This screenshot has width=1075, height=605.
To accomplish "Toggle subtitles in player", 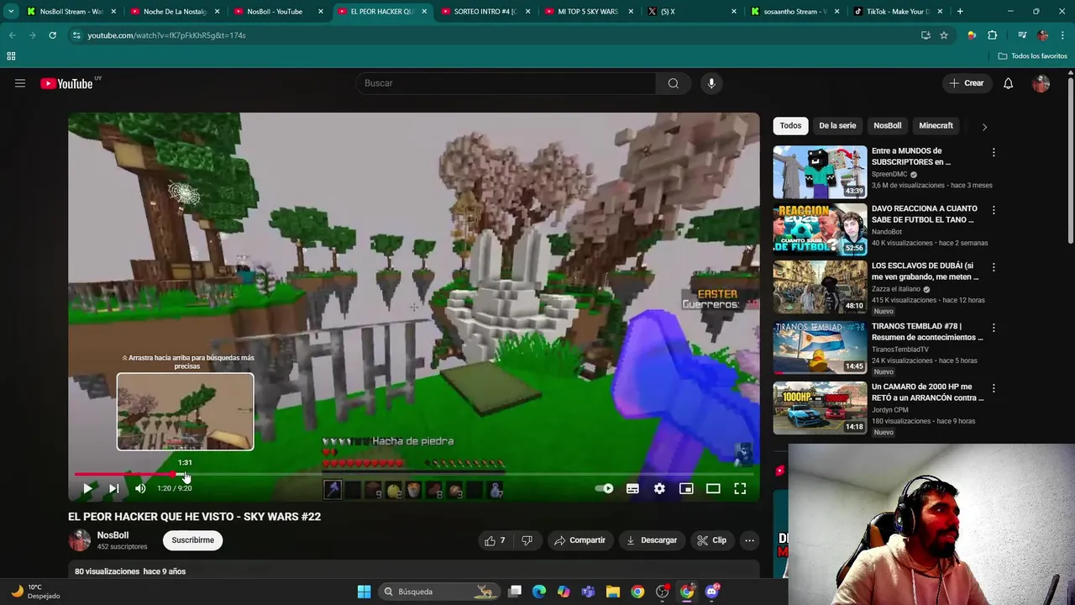I will (633, 488).
